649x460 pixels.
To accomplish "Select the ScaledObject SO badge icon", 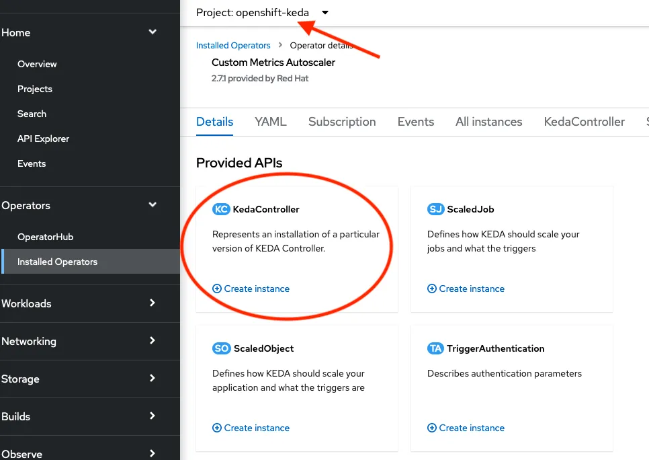I will pyautogui.click(x=222, y=348).
